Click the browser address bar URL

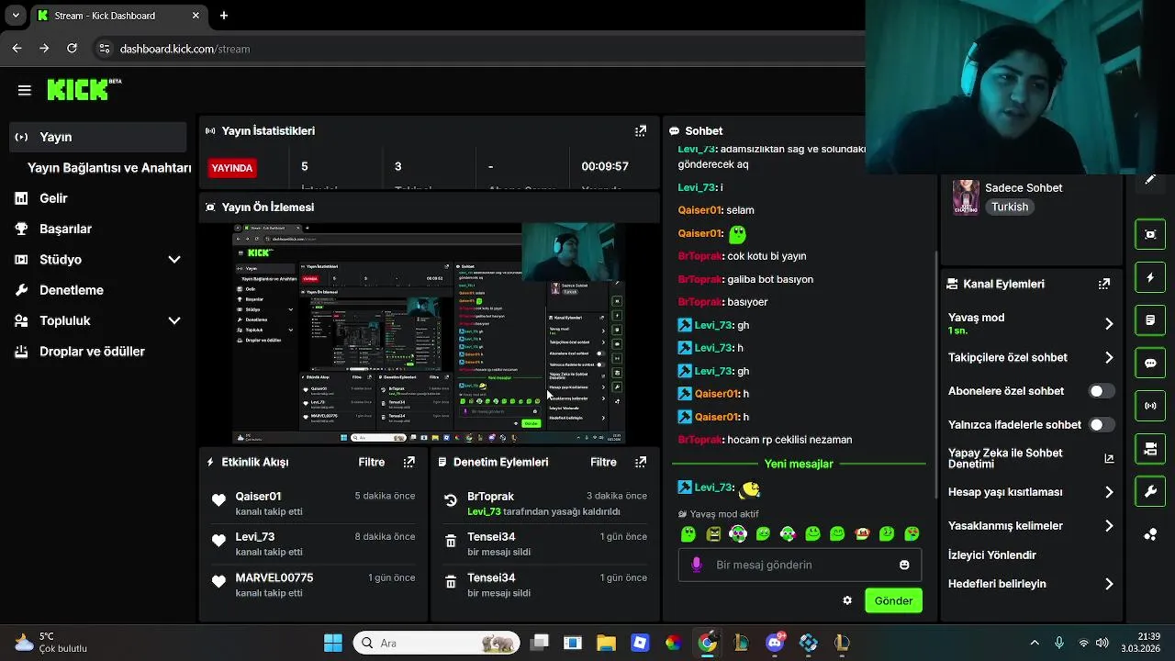[185, 49]
